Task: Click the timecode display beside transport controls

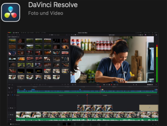Action: 150,85
